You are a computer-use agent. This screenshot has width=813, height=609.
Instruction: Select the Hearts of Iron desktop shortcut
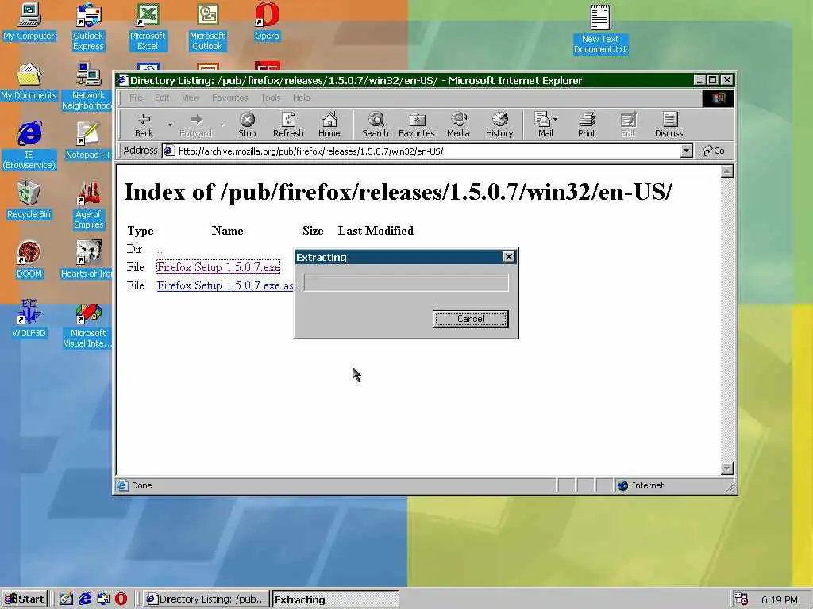(x=87, y=260)
